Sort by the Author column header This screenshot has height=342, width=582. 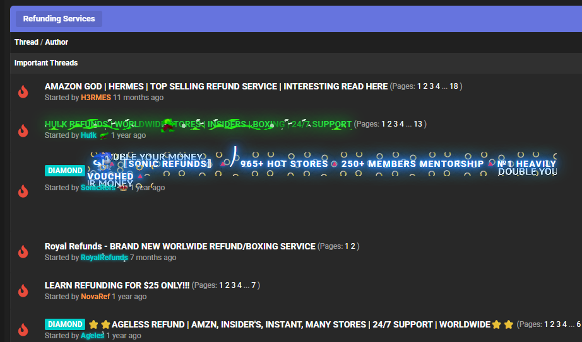[56, 42]
